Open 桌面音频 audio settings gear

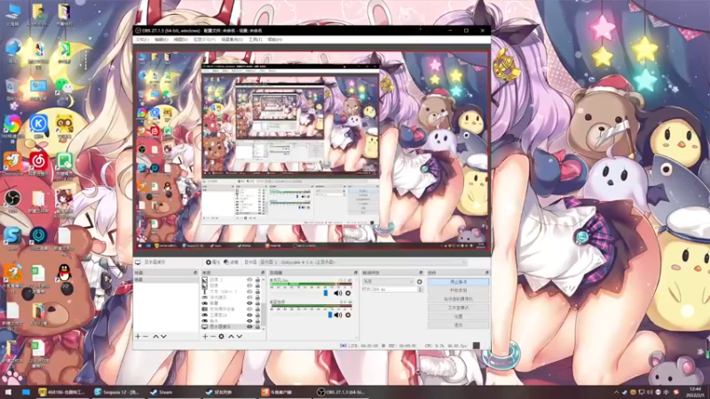[x=348, y=315]
